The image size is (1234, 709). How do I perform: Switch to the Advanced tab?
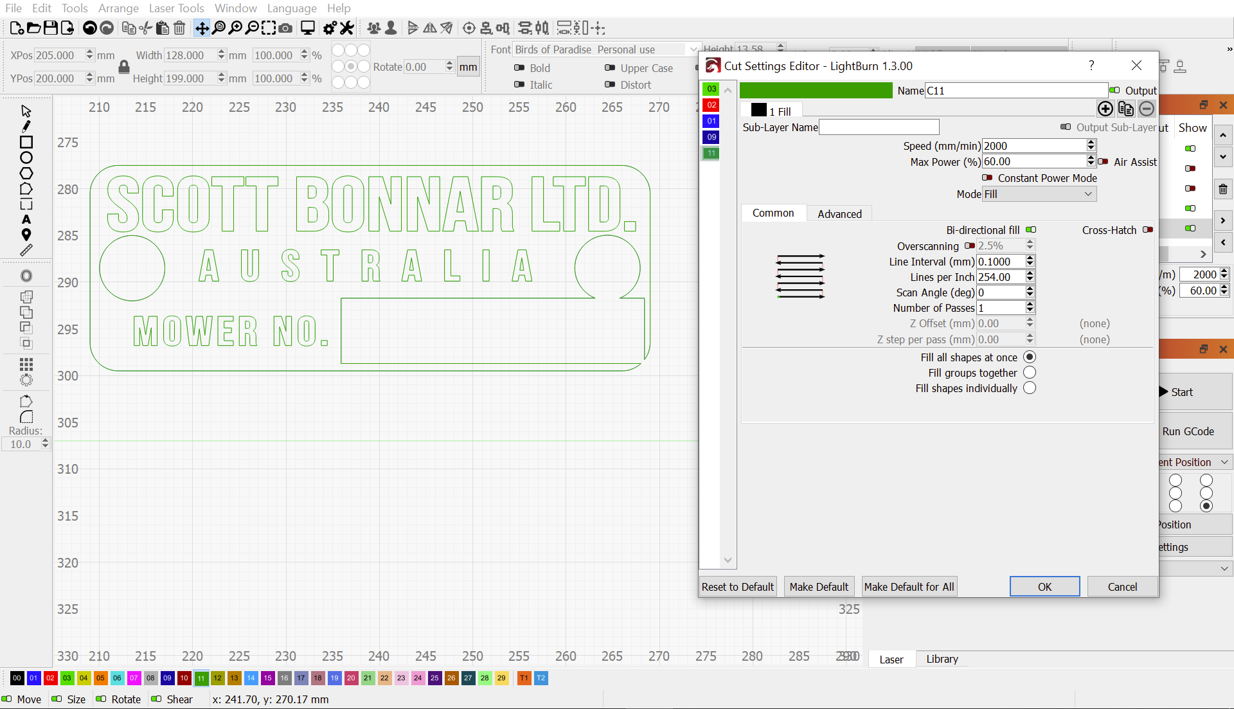(x=839, y=214)
